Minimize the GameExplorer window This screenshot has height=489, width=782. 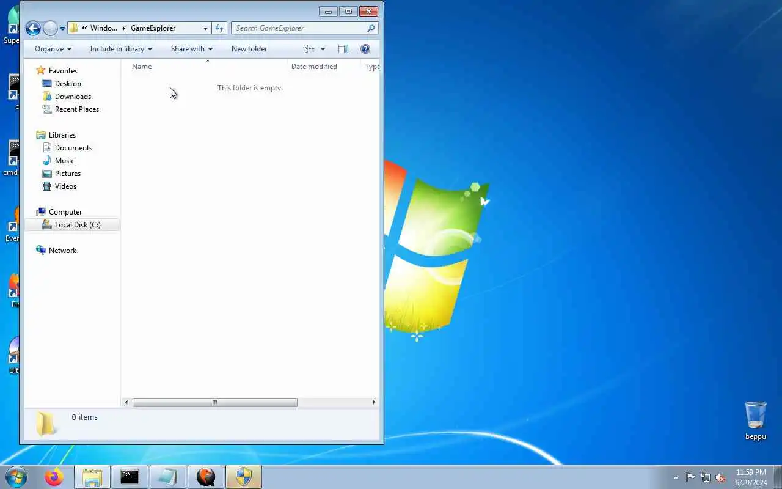pos(328,11)
